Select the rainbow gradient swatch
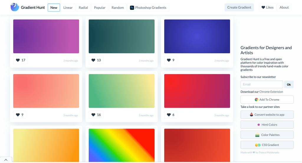Image resolution: width=302 pixels, height=163 pixels. tap(122, 145)
